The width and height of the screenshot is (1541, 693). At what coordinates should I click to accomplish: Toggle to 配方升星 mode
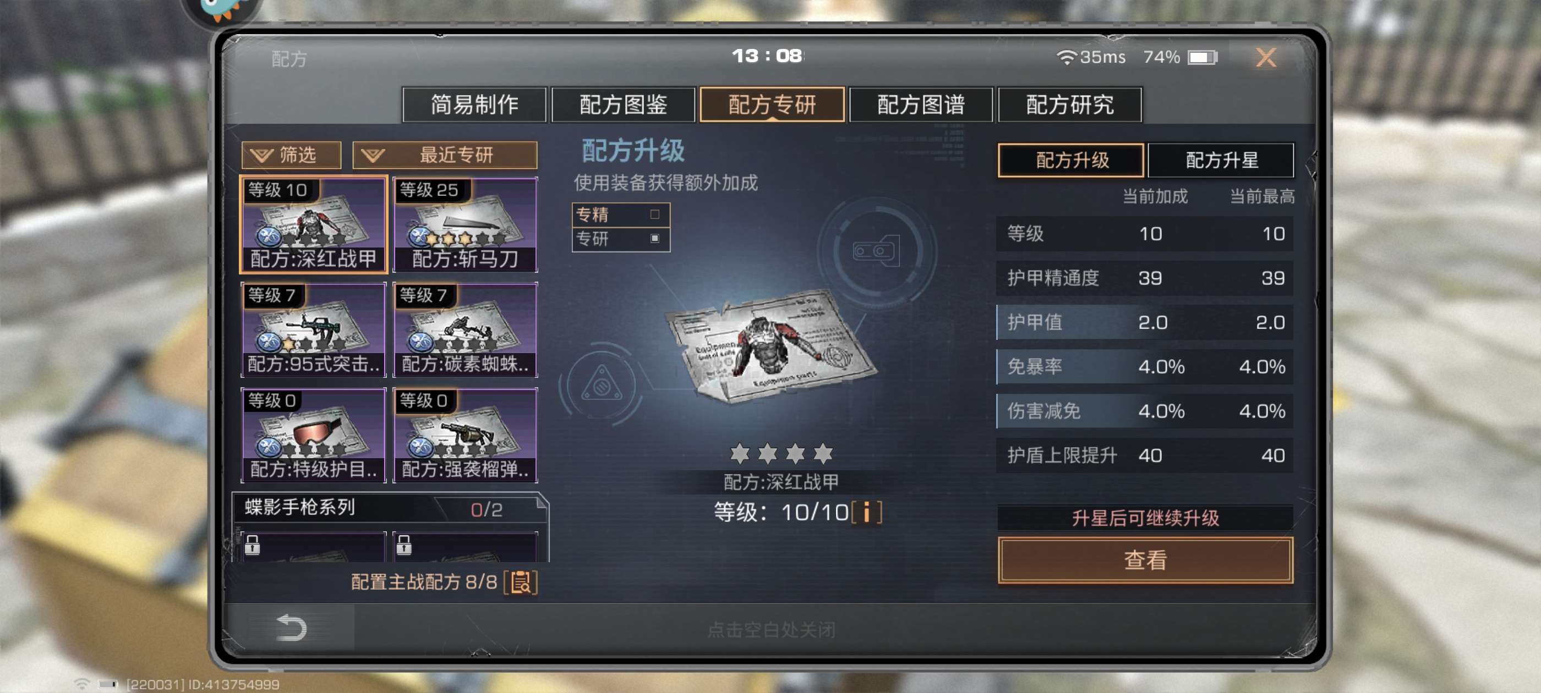(1220, 160)
